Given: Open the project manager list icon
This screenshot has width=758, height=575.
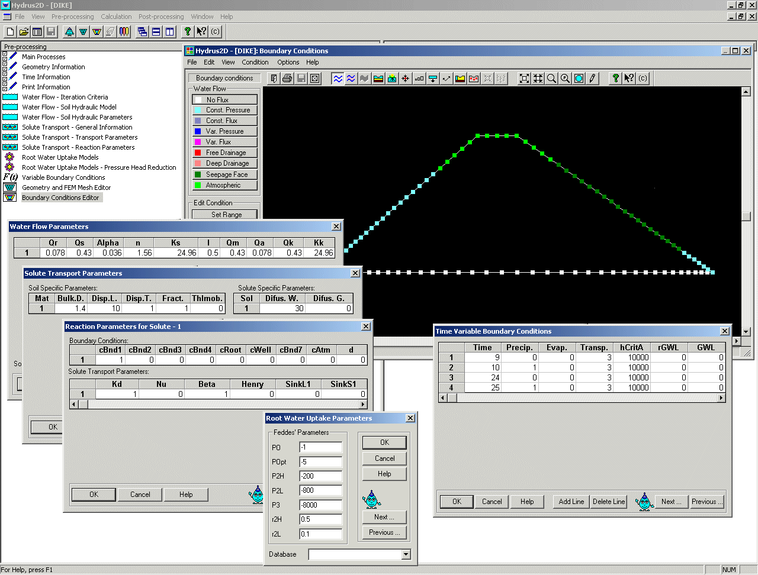Looking at the screenshot, I should pyautogui.click(x=37, y=31).
